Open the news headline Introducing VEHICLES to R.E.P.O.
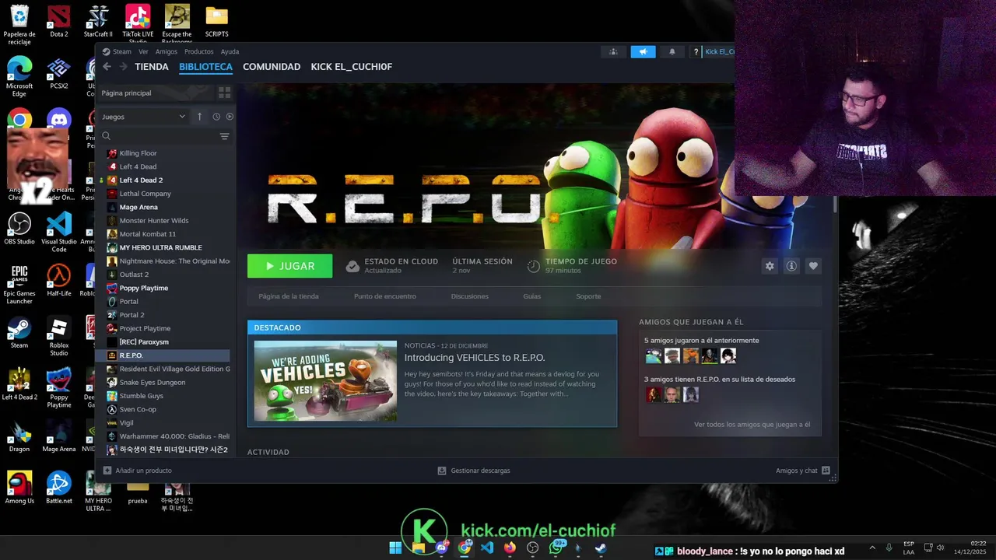Screen dimensions: 996x560 pos(475,358)
